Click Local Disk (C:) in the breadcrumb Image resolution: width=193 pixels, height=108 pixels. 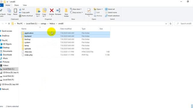32,24
